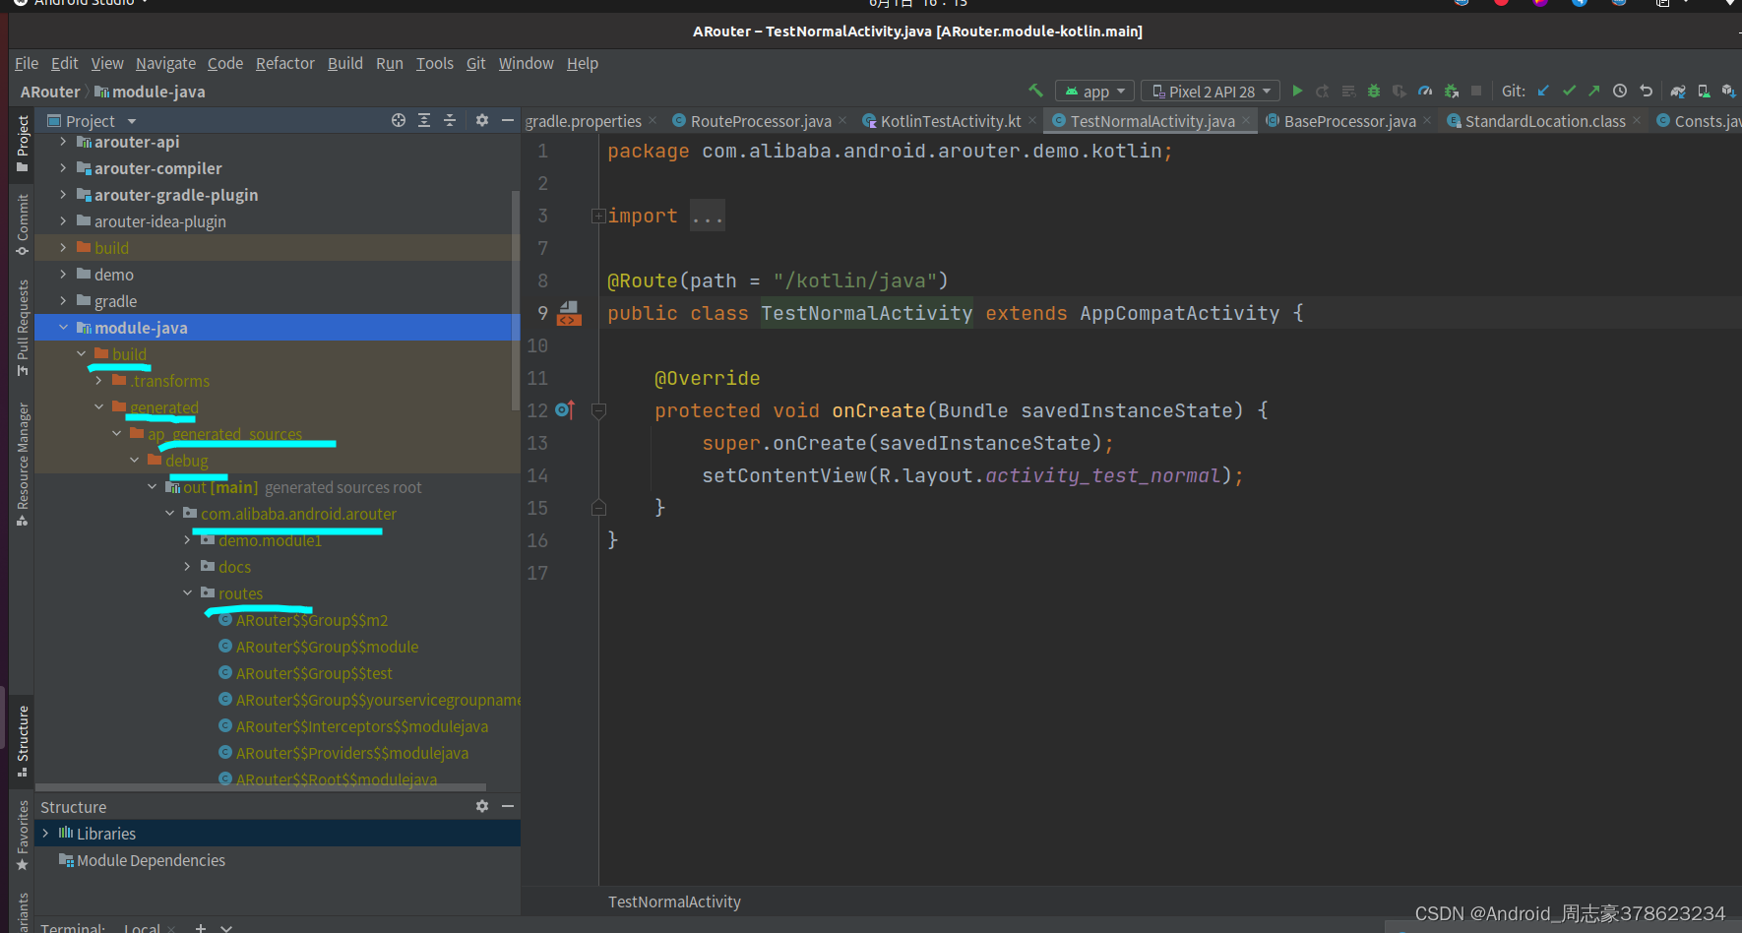Open the AVD Device Manager icon
This screenshot has height=933, width=1742.
click(x=1704, y=91)
